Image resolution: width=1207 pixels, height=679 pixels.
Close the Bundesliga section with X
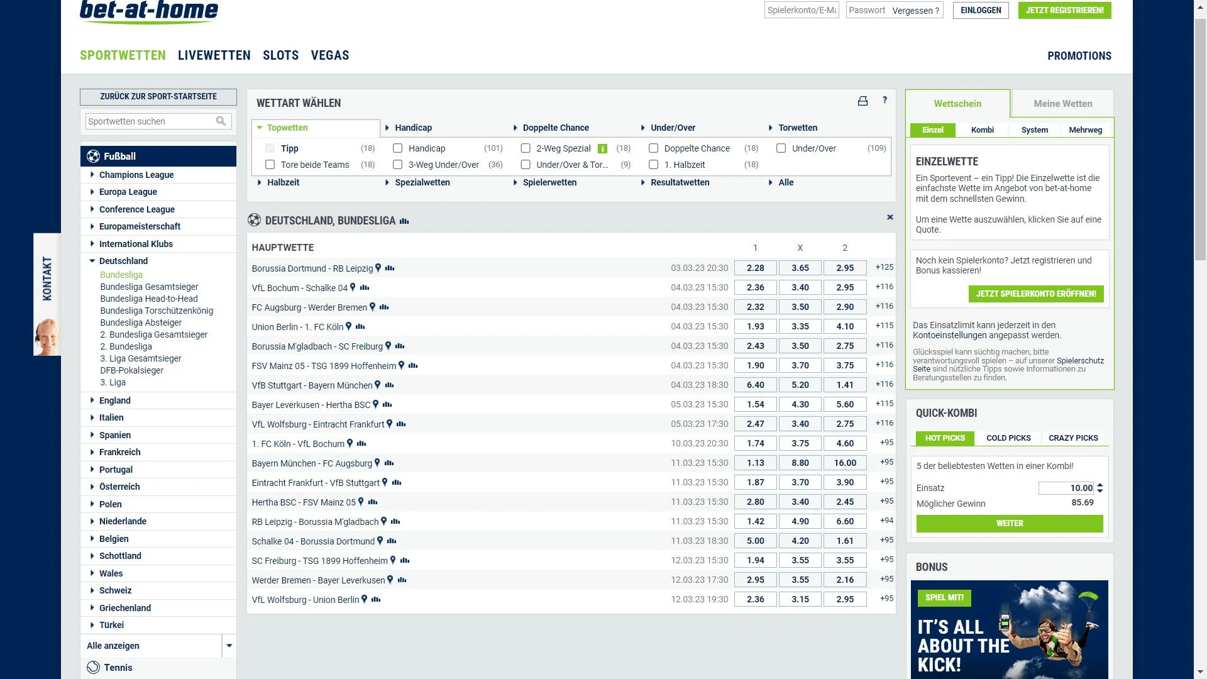(890, 218)
